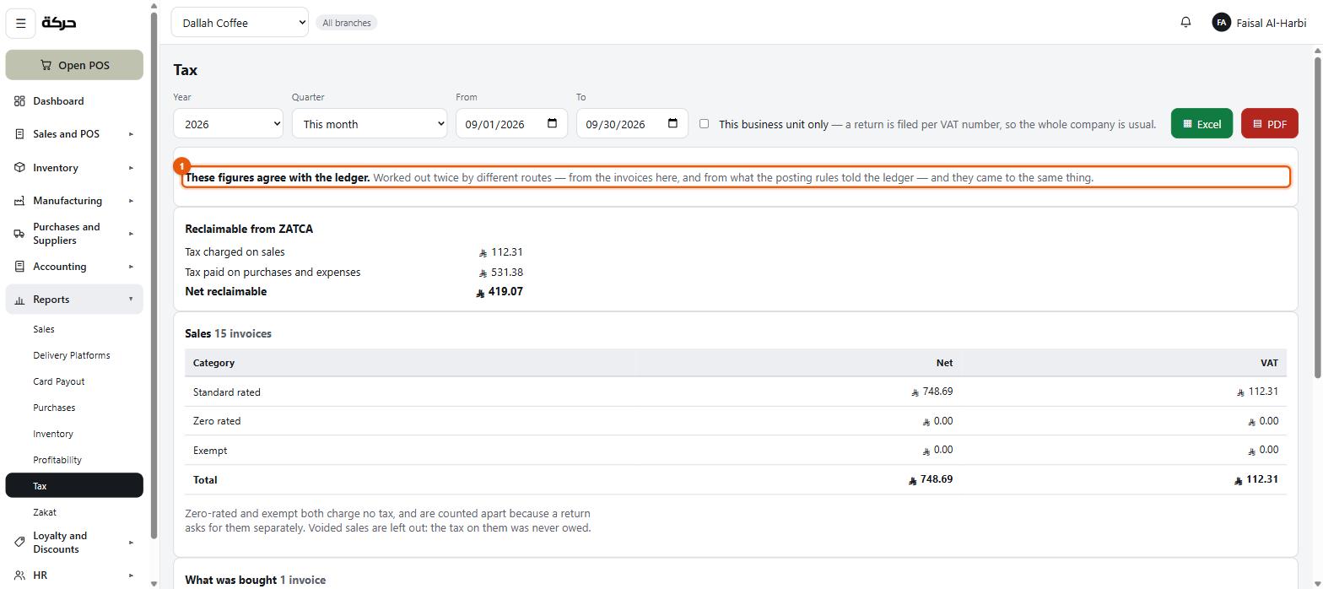Expand the Inventory submenu arrow
The width and height of the screenshot is (1323, 589).
[131, 168]
